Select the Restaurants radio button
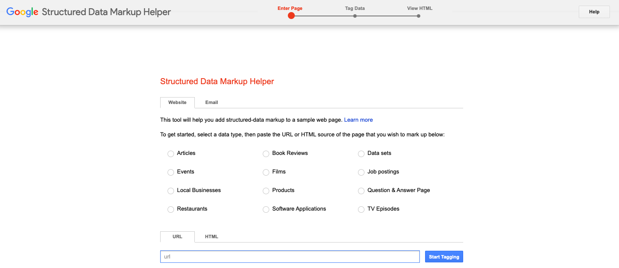 point(171,209)
